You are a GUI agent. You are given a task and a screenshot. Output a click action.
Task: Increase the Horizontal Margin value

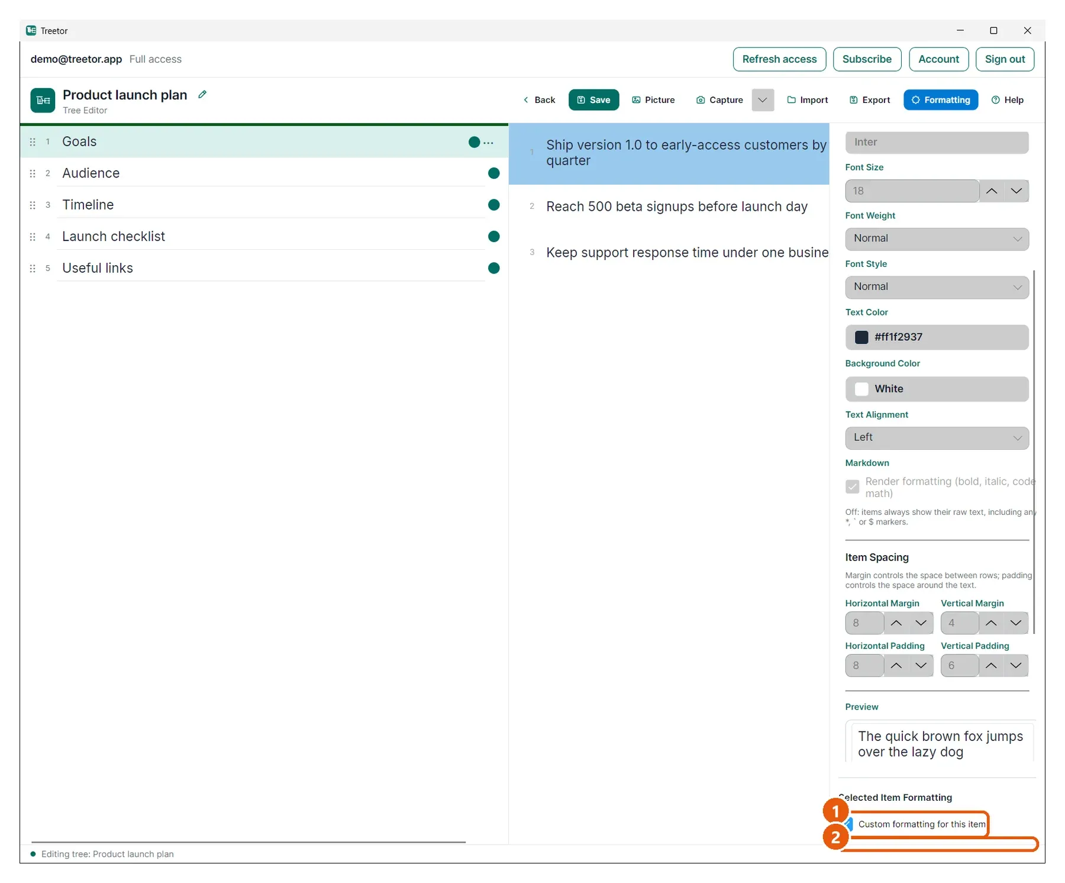(896, 623)
